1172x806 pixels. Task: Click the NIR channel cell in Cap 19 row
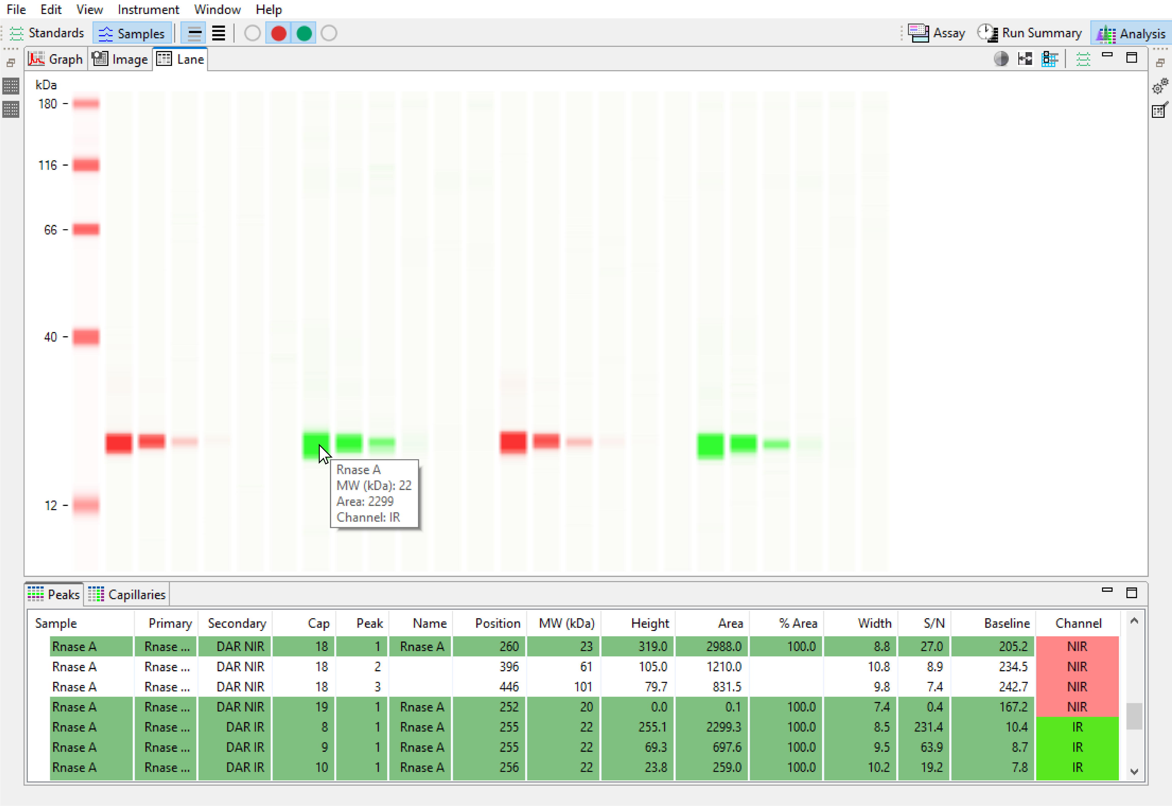pos(1078,707)
